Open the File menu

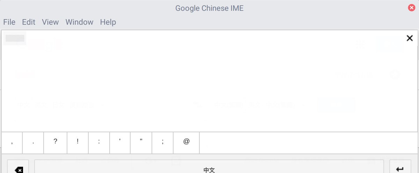click(x=9, y=22)
